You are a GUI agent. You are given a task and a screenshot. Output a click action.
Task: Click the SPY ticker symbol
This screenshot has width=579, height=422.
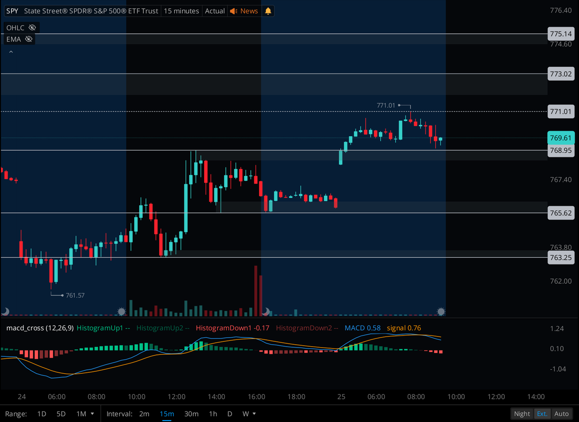pyautogui.click(x=13, y=11)
